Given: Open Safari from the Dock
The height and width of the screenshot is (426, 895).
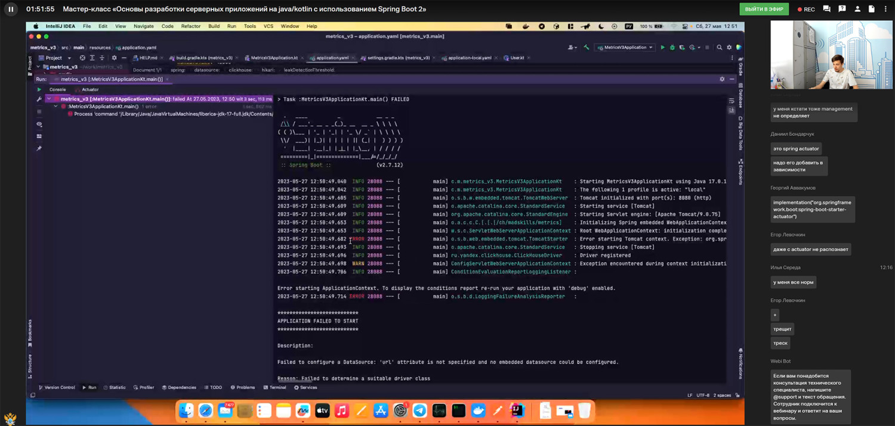Looking at the screenshot, I should [205, 411].
